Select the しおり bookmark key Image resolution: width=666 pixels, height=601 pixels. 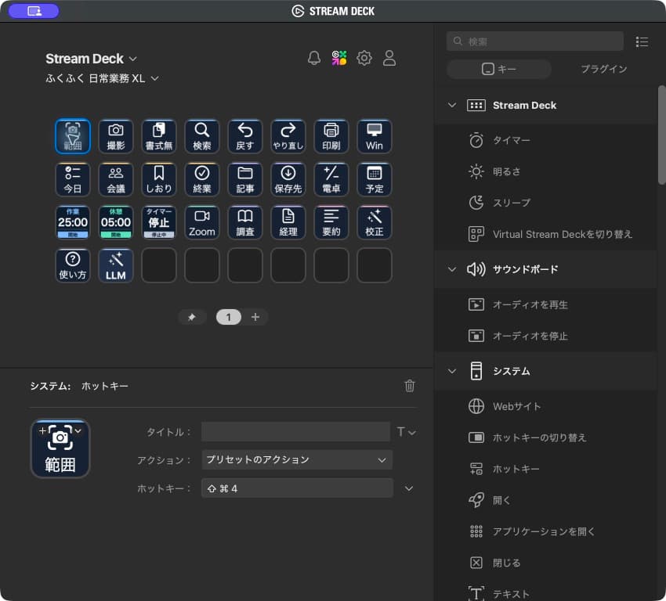pos(159,179)
